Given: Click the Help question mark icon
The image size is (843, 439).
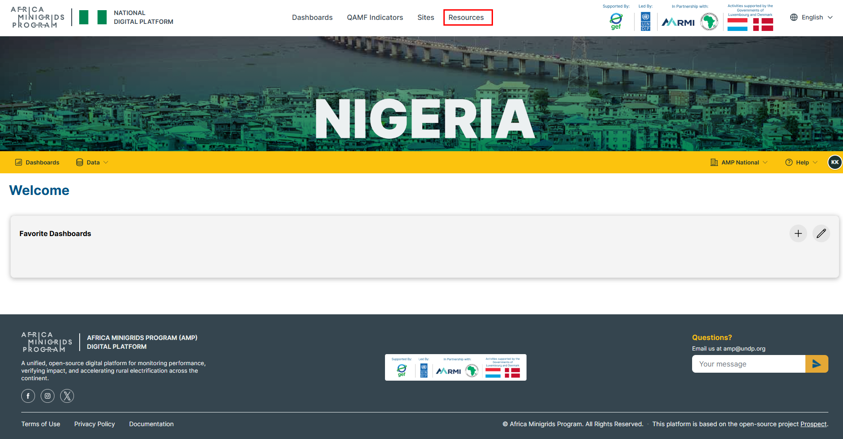Looking at the screenshot, I should pos(789,162).
